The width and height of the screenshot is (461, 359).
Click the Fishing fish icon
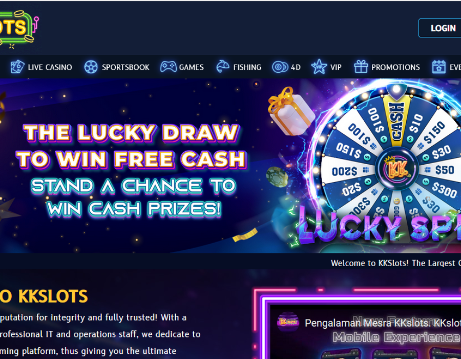coord(223,67)
